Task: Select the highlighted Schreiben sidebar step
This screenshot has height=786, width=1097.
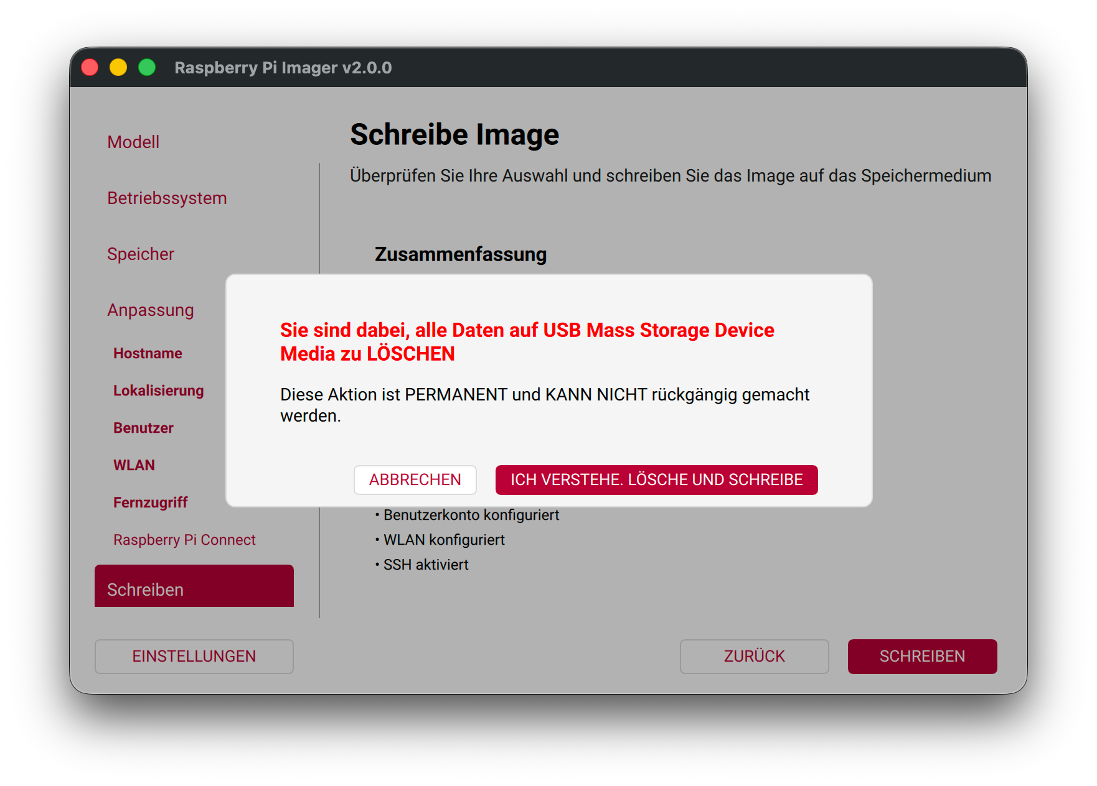Action: point(194,586)
